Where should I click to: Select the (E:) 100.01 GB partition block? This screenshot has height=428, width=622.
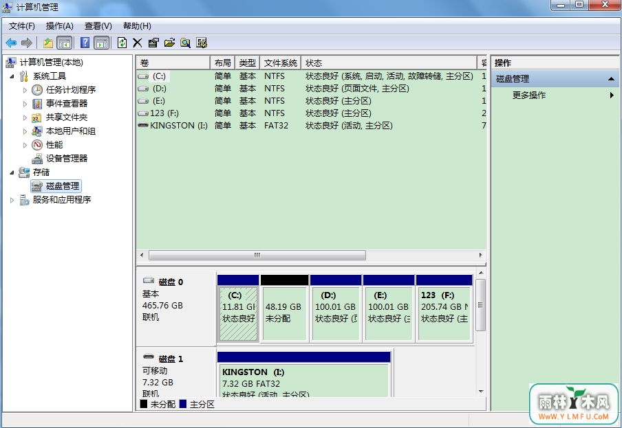[389, 308]
